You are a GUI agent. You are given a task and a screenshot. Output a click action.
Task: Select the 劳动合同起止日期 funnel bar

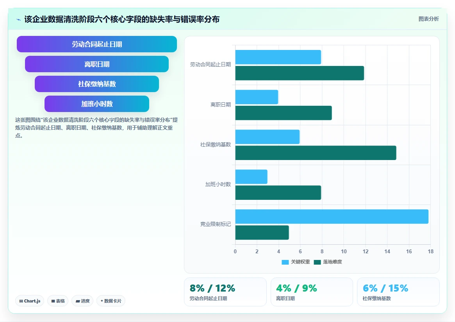coord(97,44)
